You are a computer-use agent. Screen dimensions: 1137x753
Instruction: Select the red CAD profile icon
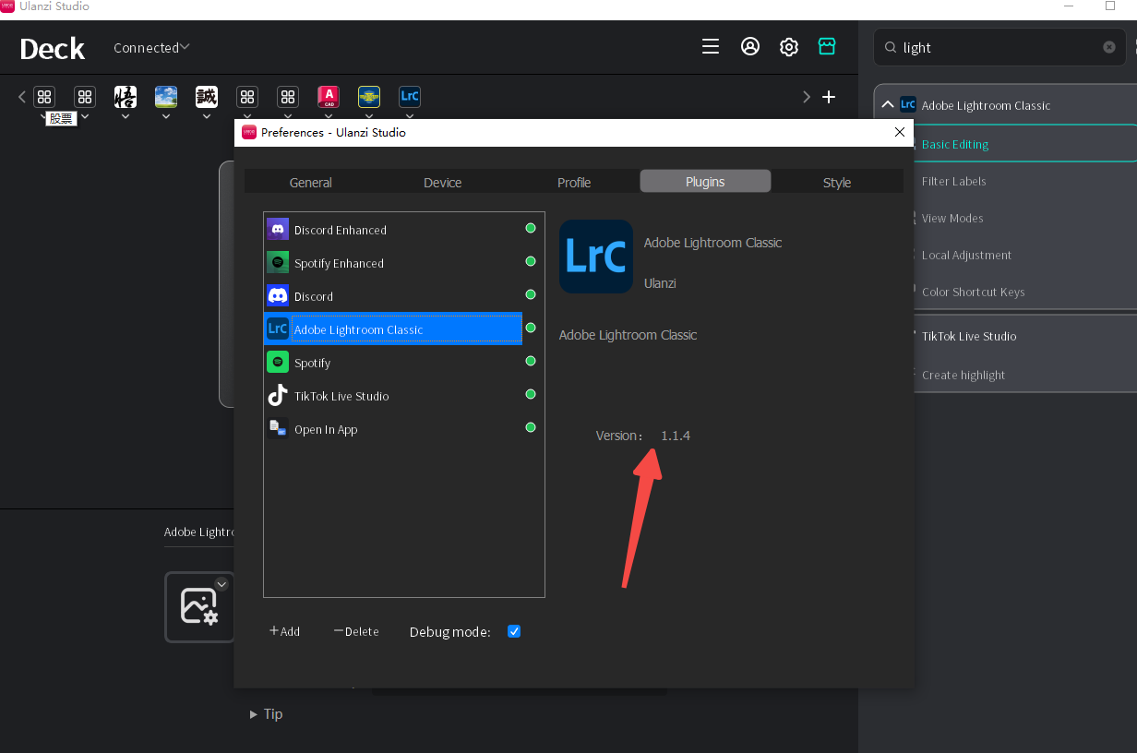point(329,97)
